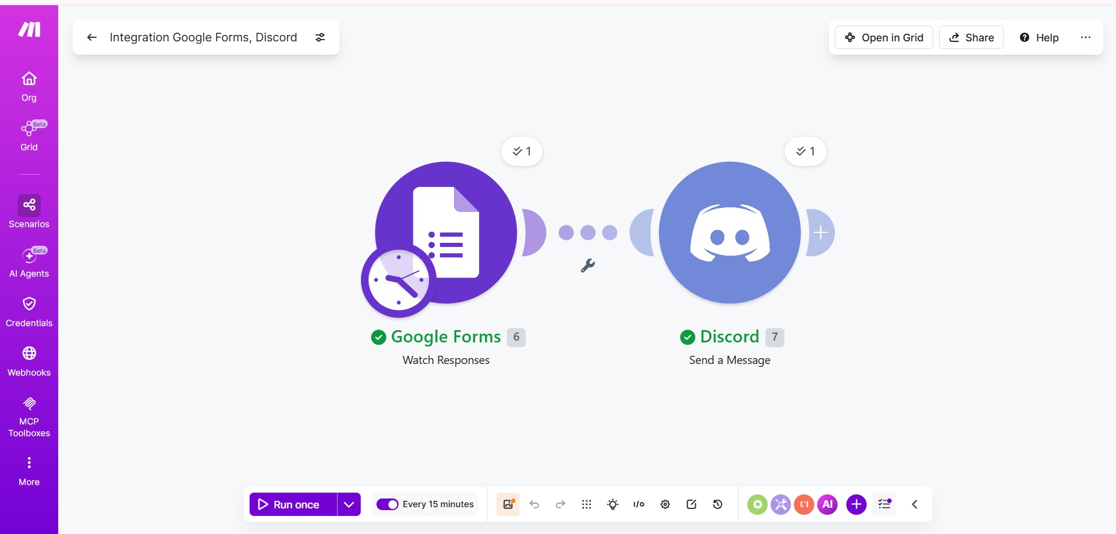
Task: Click the Discord module label
Action: (729, 337)
